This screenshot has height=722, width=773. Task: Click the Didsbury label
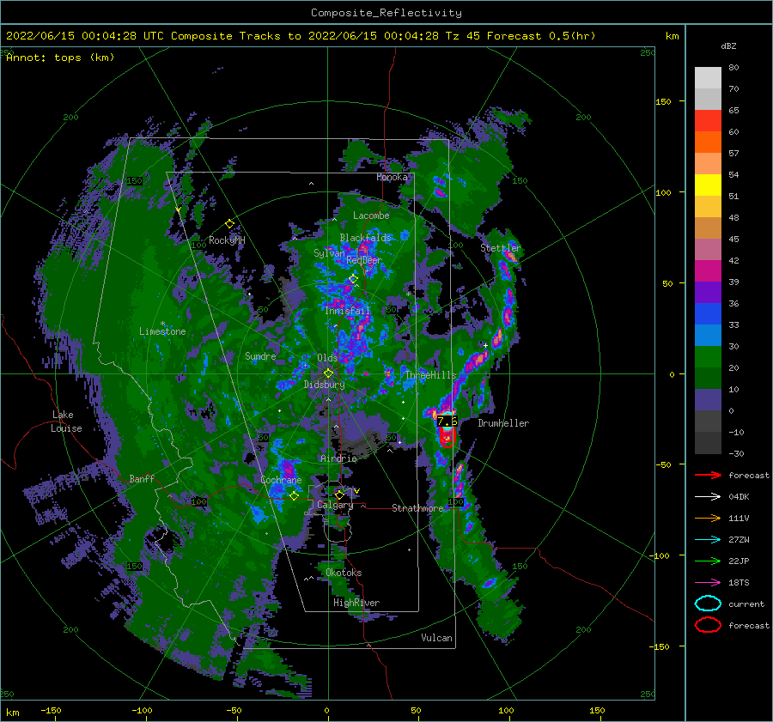[324, 385]
